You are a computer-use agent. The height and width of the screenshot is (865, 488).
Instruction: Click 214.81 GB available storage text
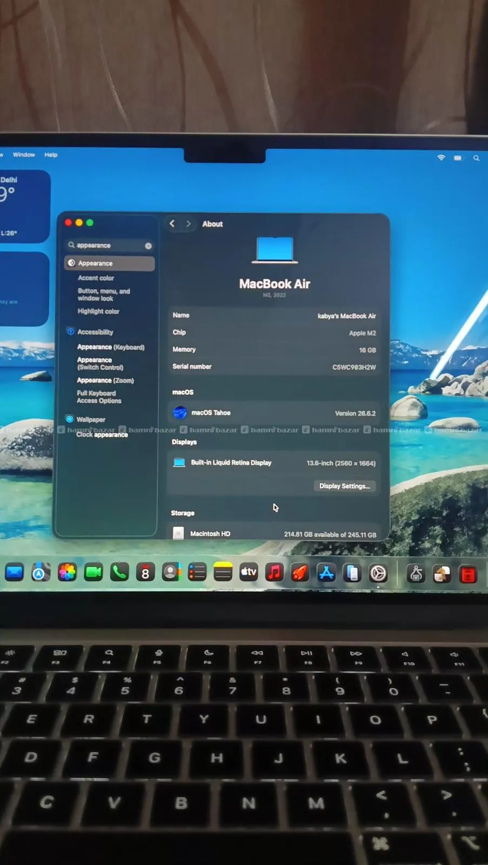point(330,535)
